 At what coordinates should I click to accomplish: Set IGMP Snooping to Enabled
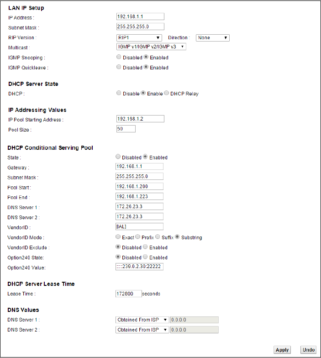pyautogui.click(x=146, y=57)
